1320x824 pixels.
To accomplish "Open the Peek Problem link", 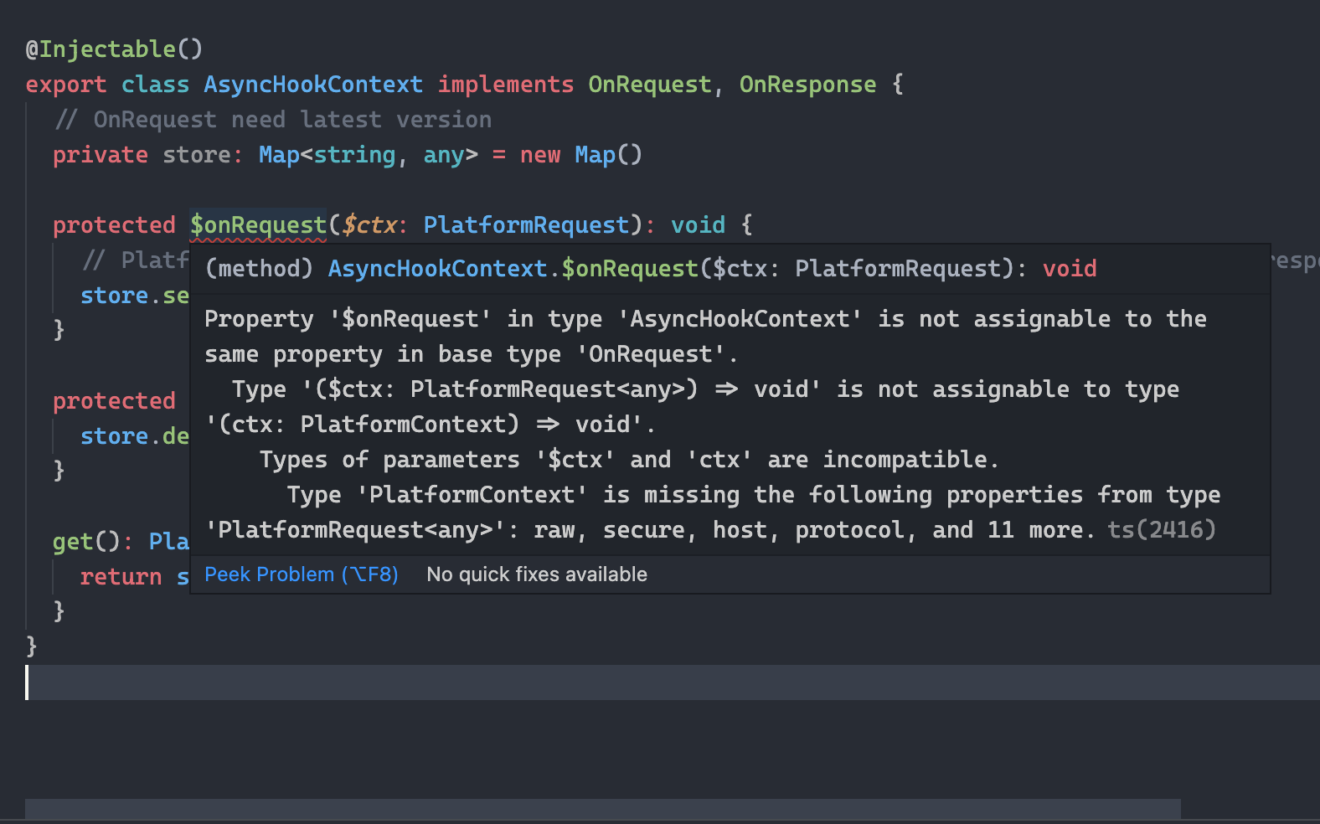I will tap(301, 574).
